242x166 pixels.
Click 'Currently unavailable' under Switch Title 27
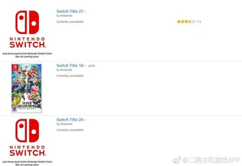tap(70, 22)
